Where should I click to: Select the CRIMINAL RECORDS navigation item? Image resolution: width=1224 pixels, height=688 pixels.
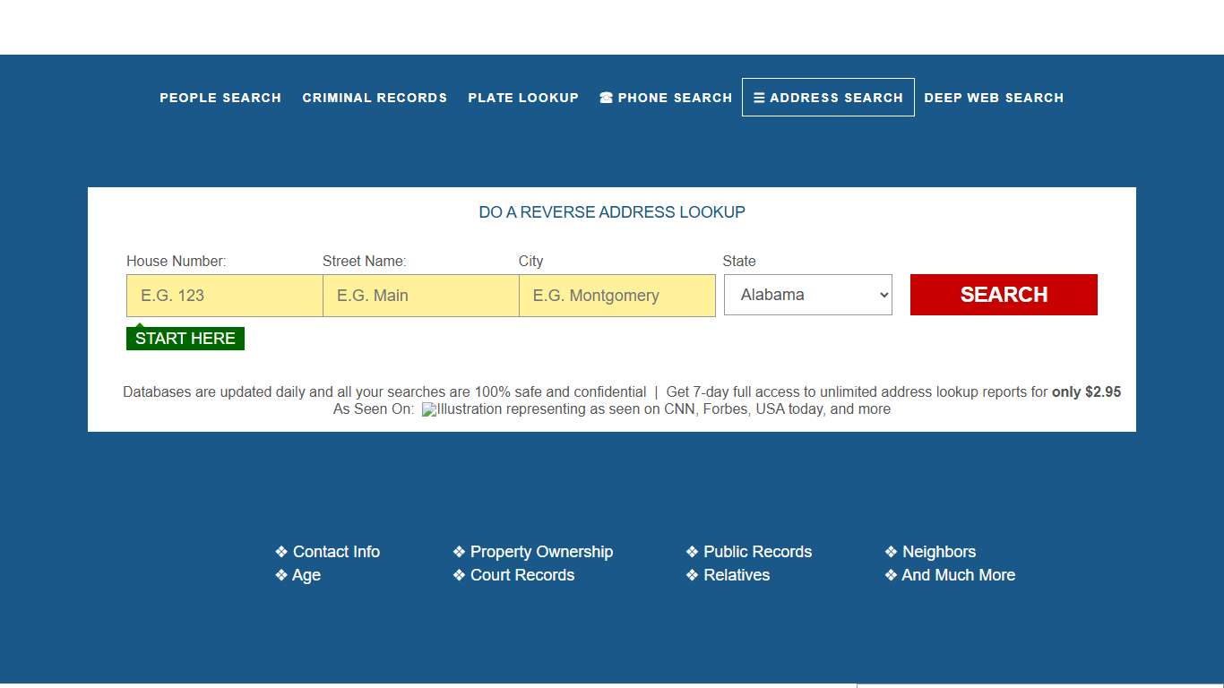[x=375, y=97]
